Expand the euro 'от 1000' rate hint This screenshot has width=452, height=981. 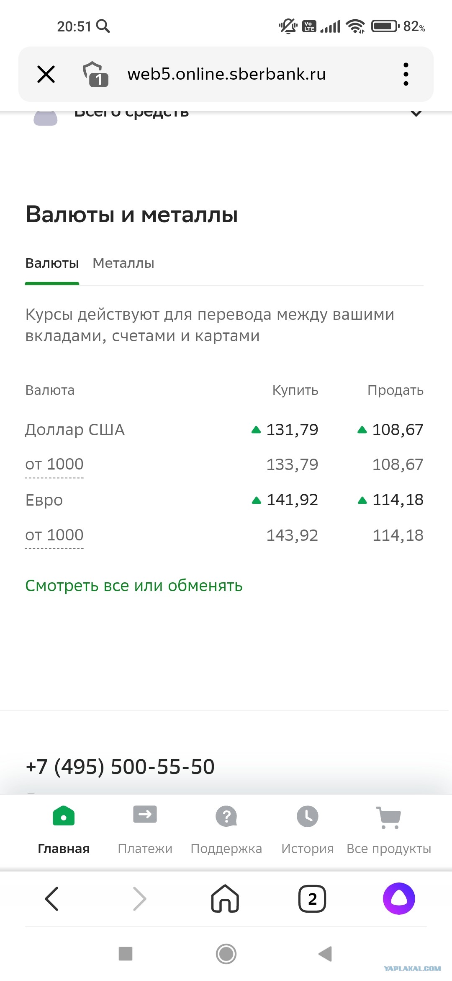(x=54, y=535)
